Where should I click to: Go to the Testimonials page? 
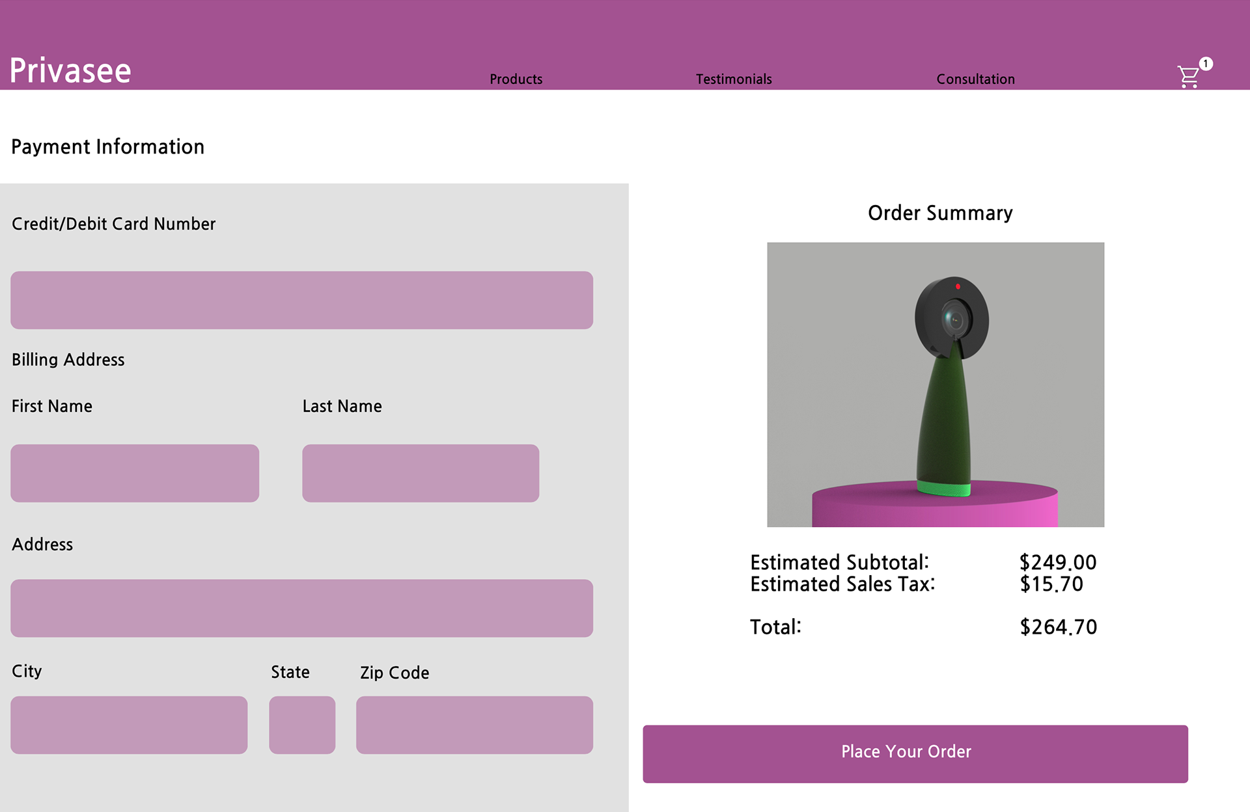coord(734,79)
